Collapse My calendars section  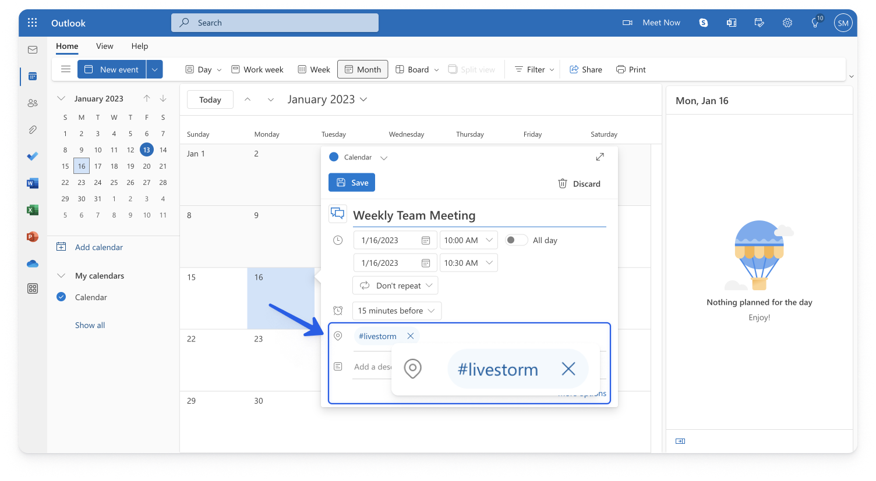61,276
